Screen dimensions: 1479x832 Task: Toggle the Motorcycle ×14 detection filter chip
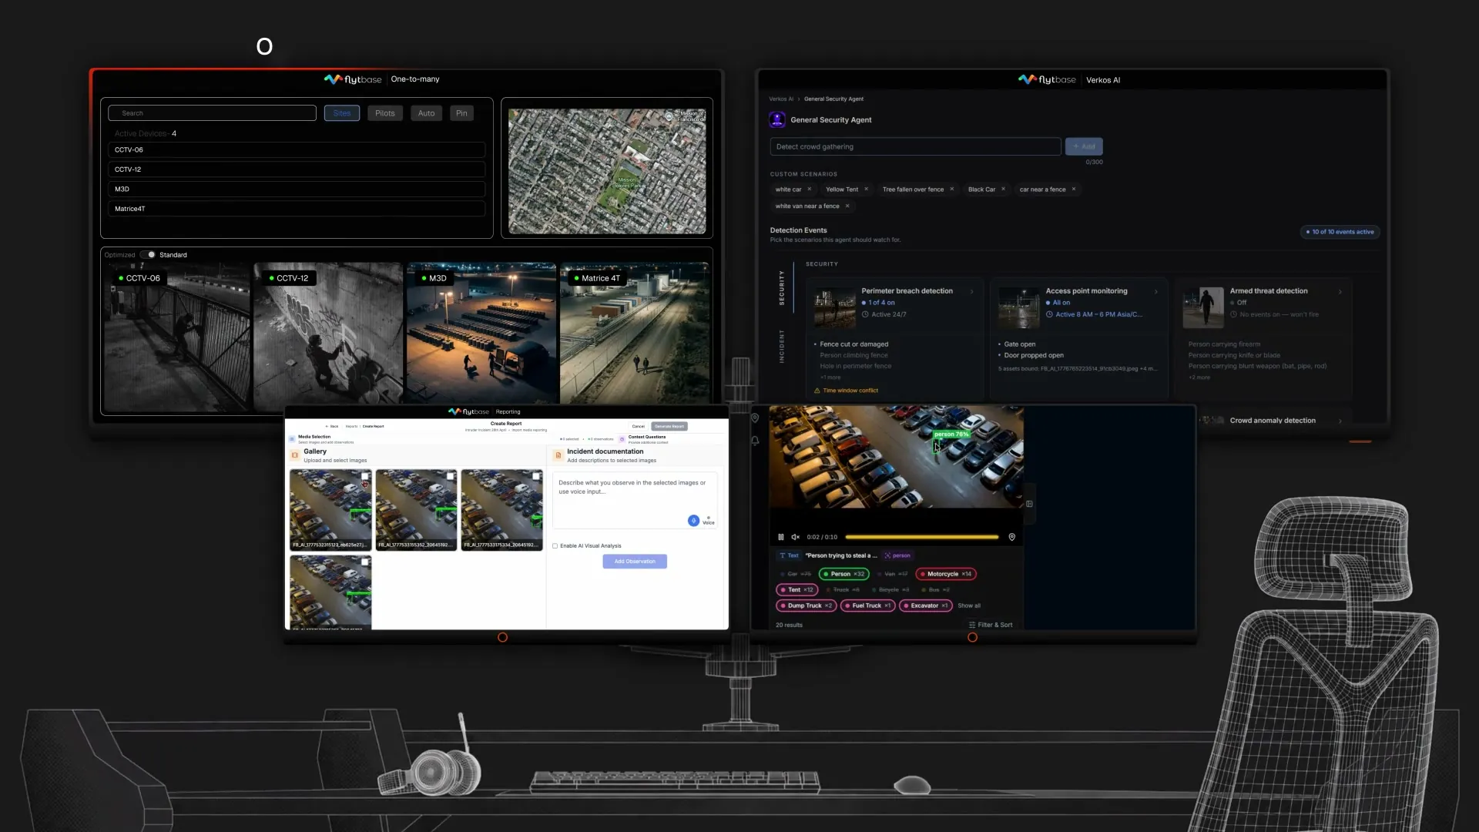click(x=946, y=574)
